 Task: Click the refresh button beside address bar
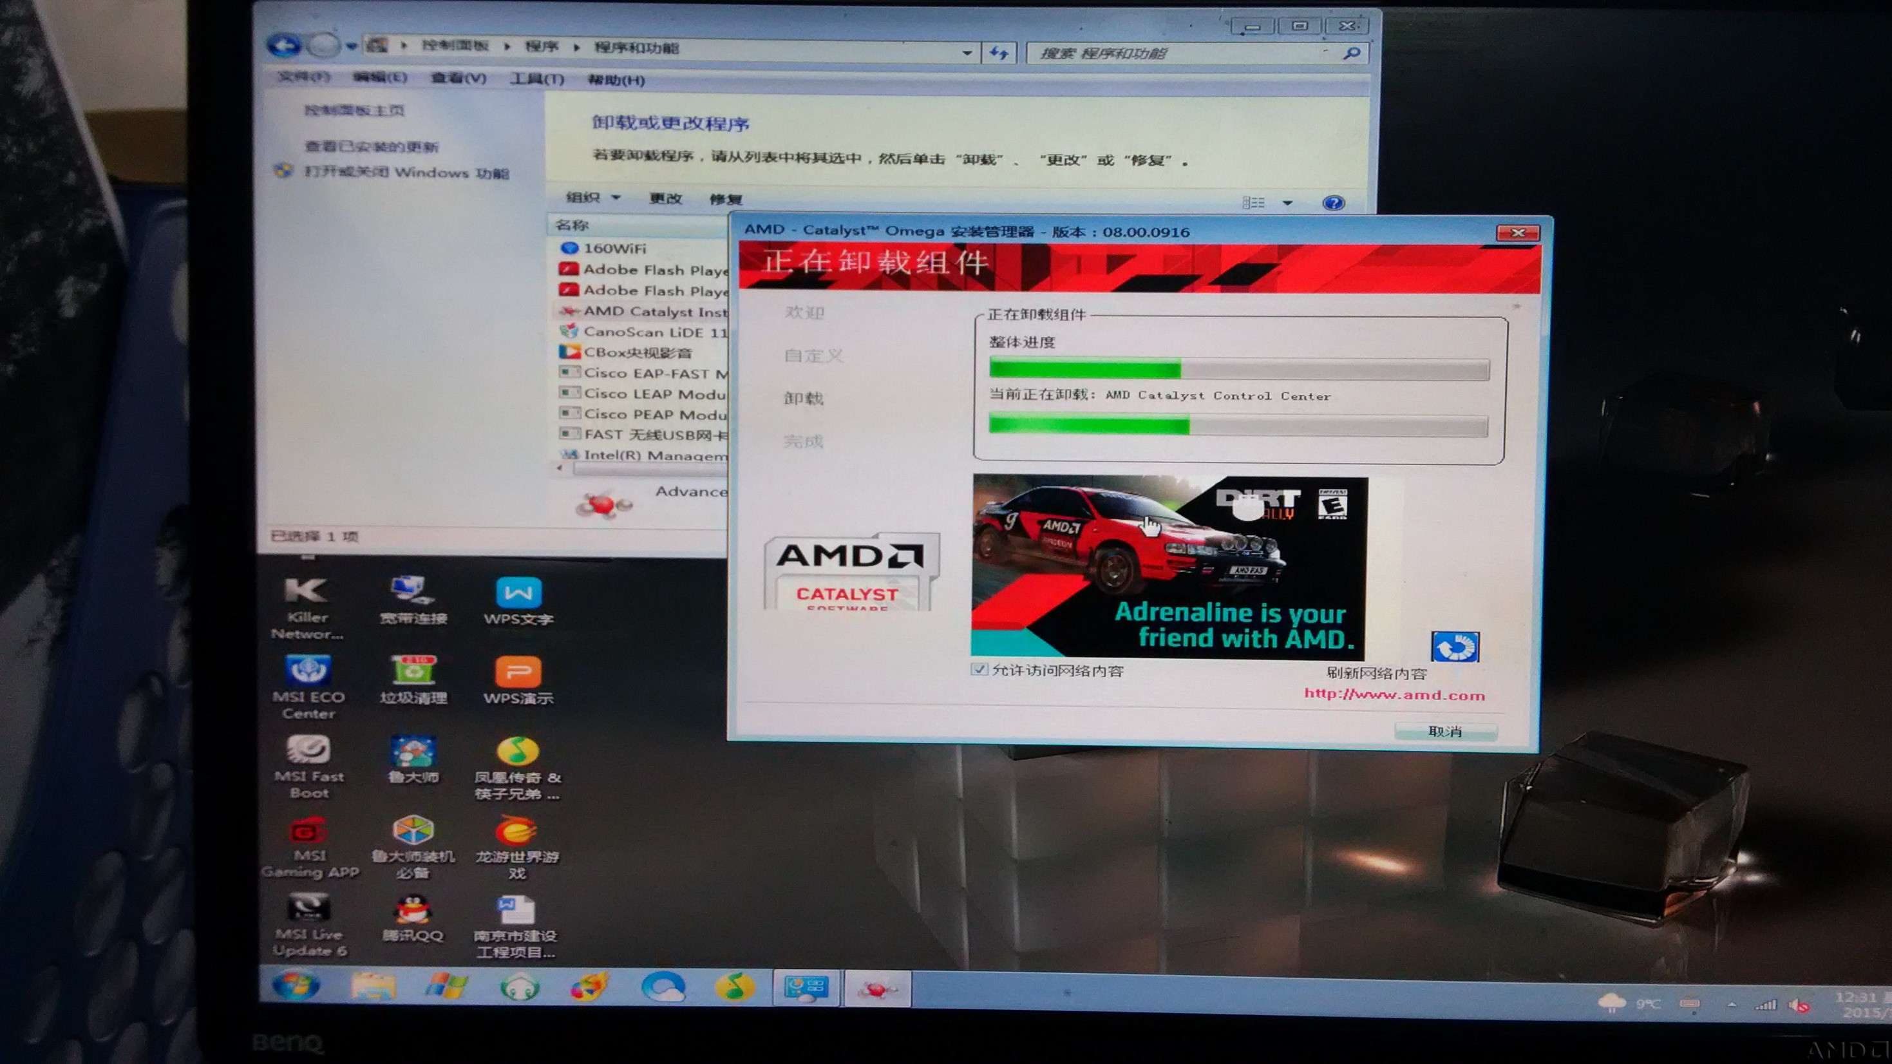[x=999, y=52]
